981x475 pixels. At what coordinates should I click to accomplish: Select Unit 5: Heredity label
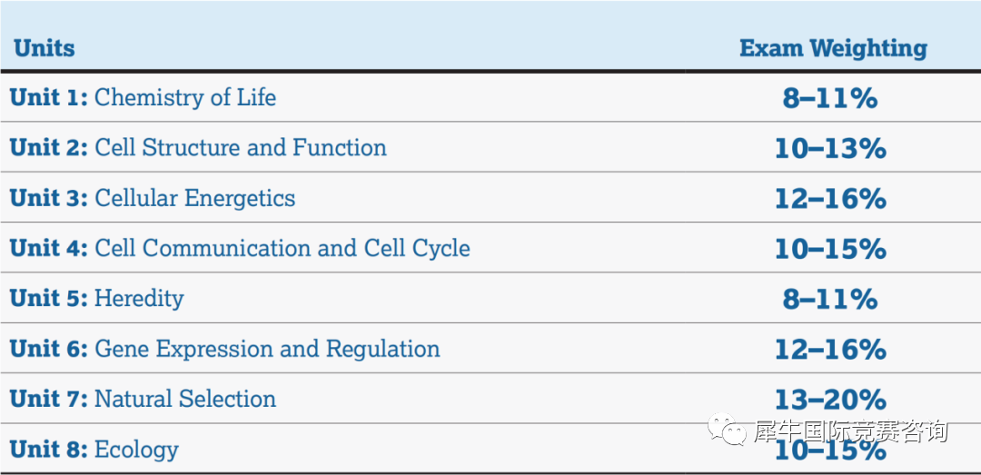96,299
